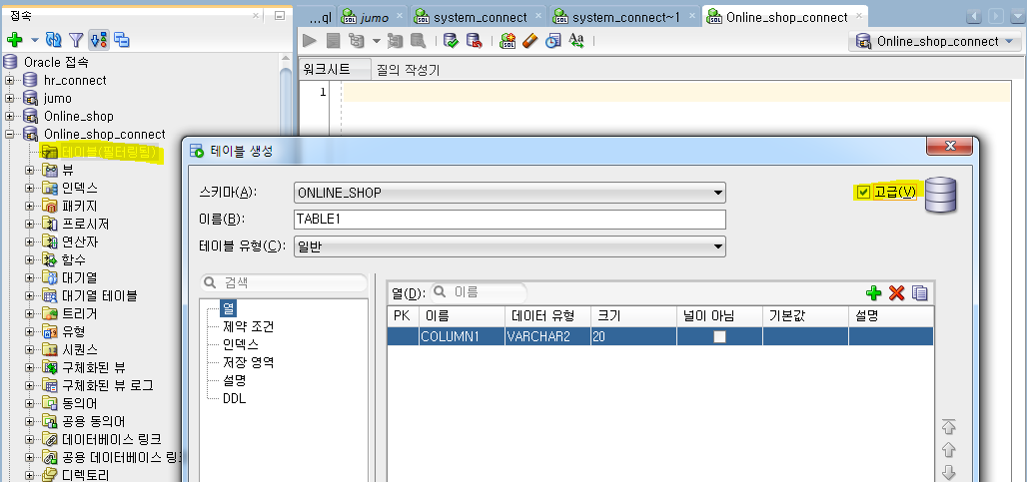
Task: Click the 대기열 테이블 icon
Action: point(50,295)
